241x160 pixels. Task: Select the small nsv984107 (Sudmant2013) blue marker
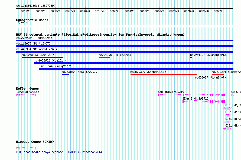point(191,57)
